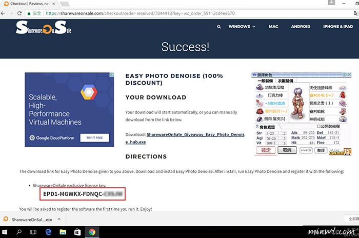Click the translate icon in address bar

356,13
